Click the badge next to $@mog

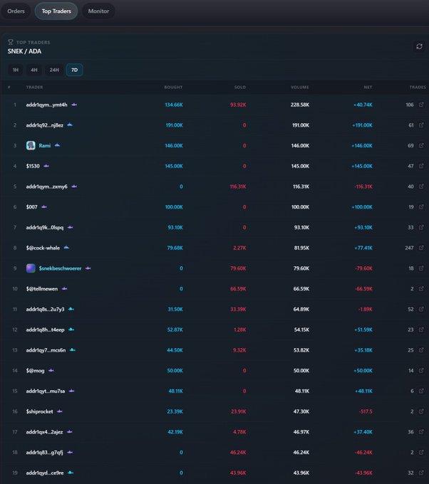pos(51,370)
